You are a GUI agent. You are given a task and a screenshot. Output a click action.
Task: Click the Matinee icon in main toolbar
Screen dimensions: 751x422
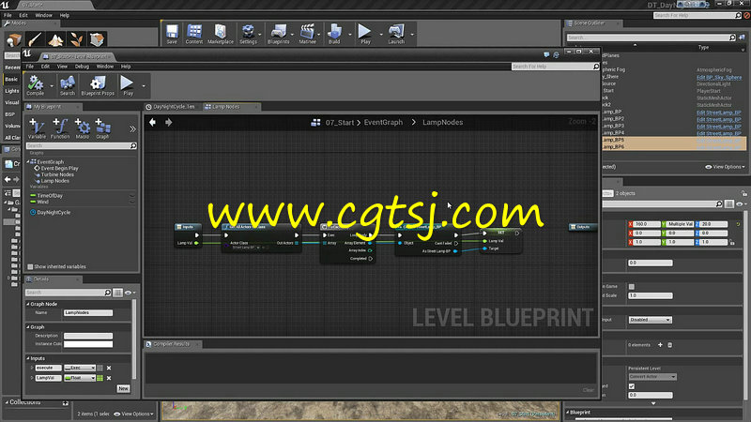307,32
